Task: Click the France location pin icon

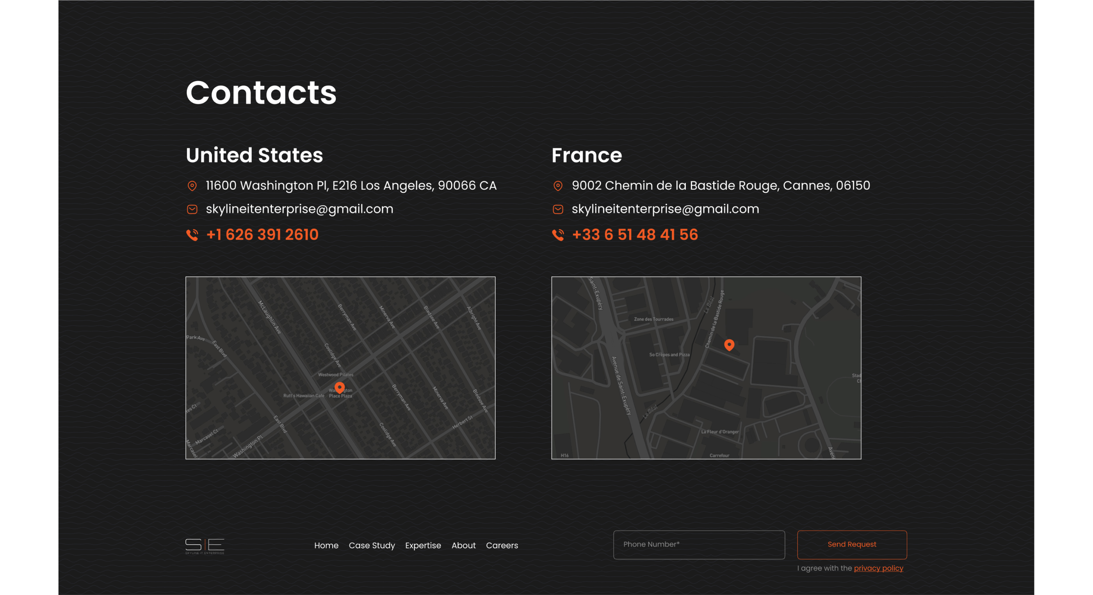Action: tap(558, 186)
